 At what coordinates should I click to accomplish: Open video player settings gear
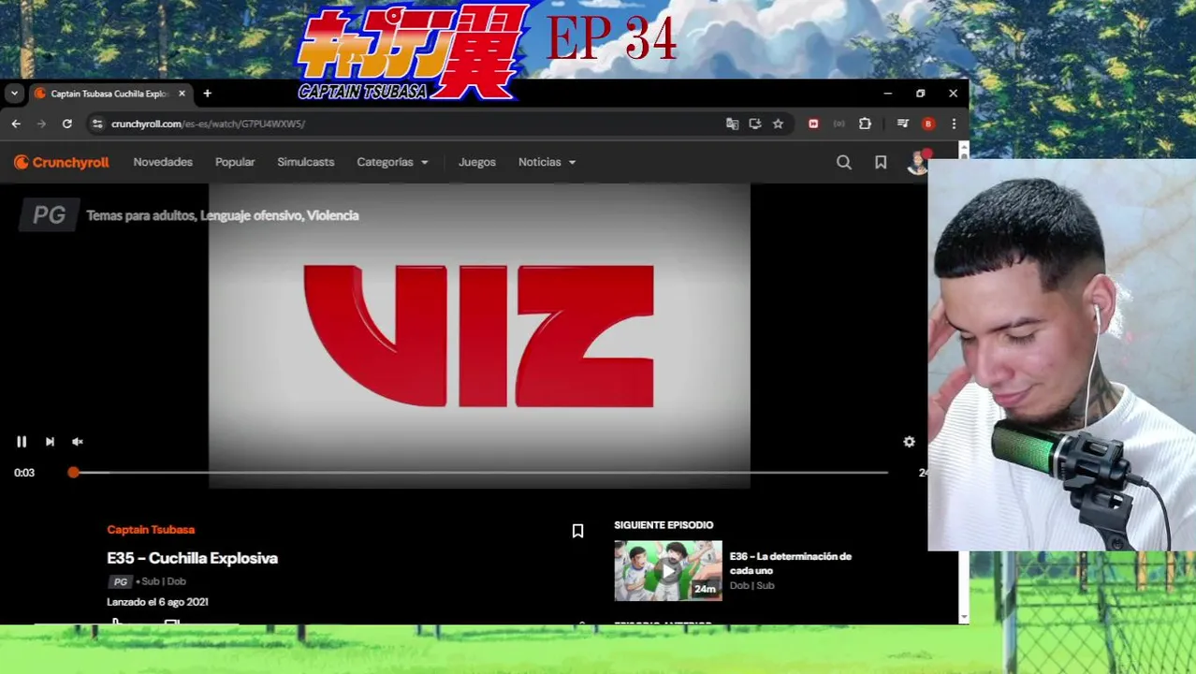pos(909,442)
